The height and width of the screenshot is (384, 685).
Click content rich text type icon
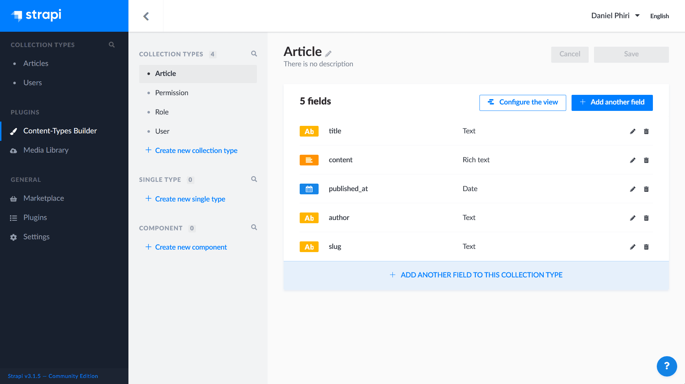click(x=309, y=160)
